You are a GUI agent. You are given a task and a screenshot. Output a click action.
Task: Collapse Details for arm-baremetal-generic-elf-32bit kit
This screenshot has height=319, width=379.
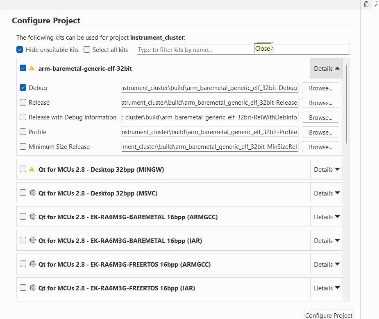click(x=327, y=69)
